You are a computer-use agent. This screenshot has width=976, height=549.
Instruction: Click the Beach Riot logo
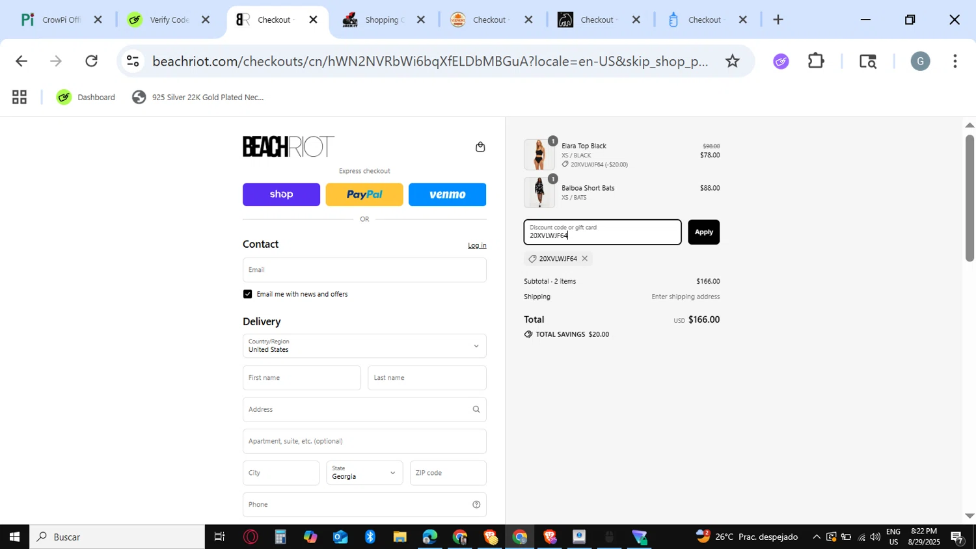point(288,146)
